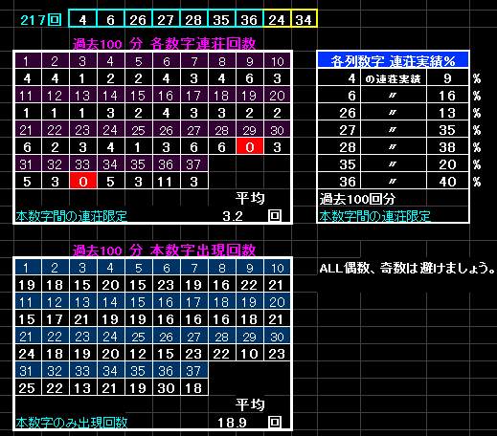Select the 13 percent value for number 26
Image resolution: width=497 pixels, height=436 pixels.
tap(447, 113)
